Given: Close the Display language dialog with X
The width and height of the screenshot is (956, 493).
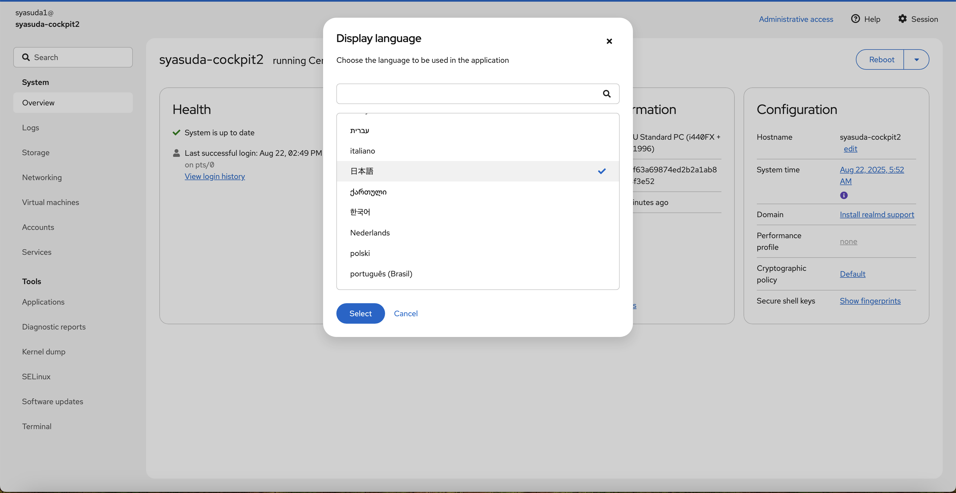Looking at the screenshot, I should (x=609, y=41).
